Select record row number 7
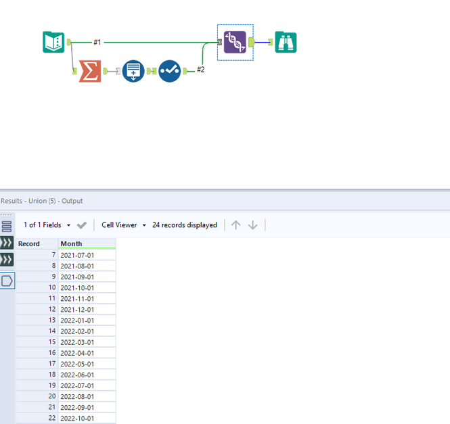Viewport: 450px width, 424px height. coord(37,255)
